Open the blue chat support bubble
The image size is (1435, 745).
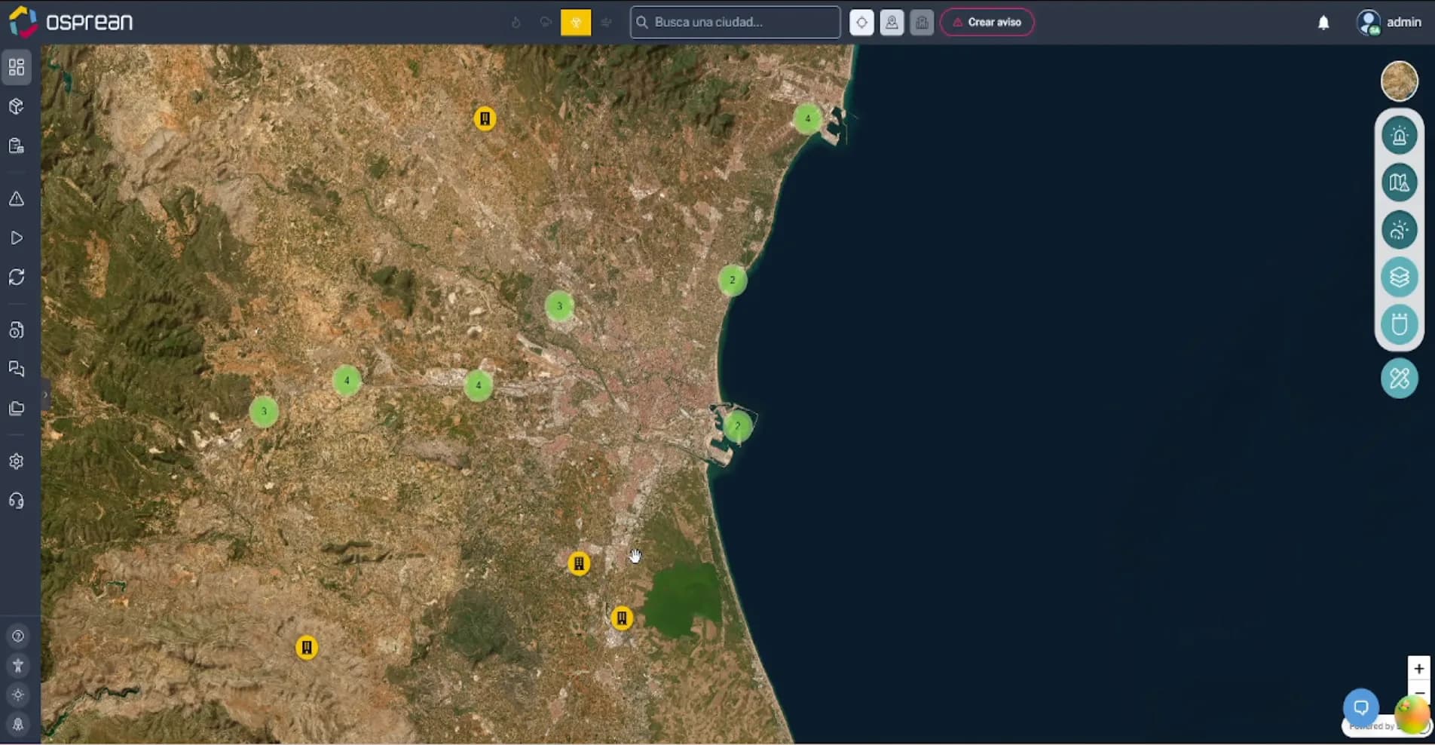[x=1361, y=707]
